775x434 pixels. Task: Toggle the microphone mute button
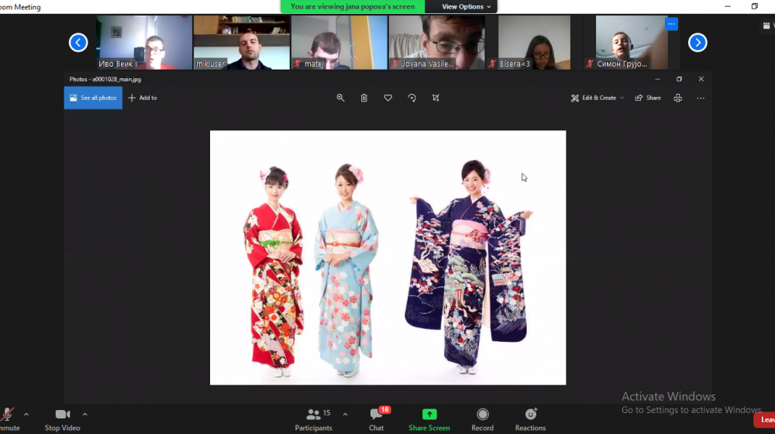[x=9, y=415]
